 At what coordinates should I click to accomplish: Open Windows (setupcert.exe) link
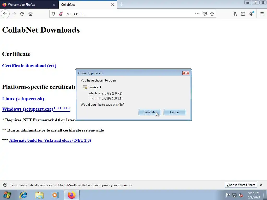coord(36,109)
